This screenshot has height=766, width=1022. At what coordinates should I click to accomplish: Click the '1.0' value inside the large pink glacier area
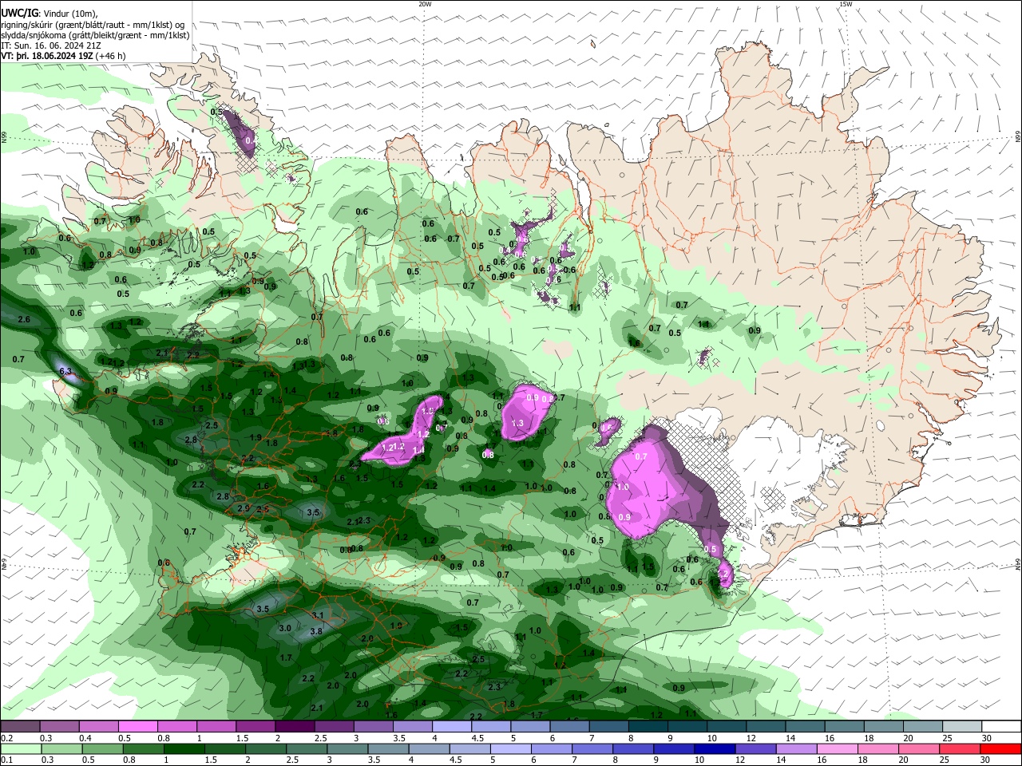point(624,487)
